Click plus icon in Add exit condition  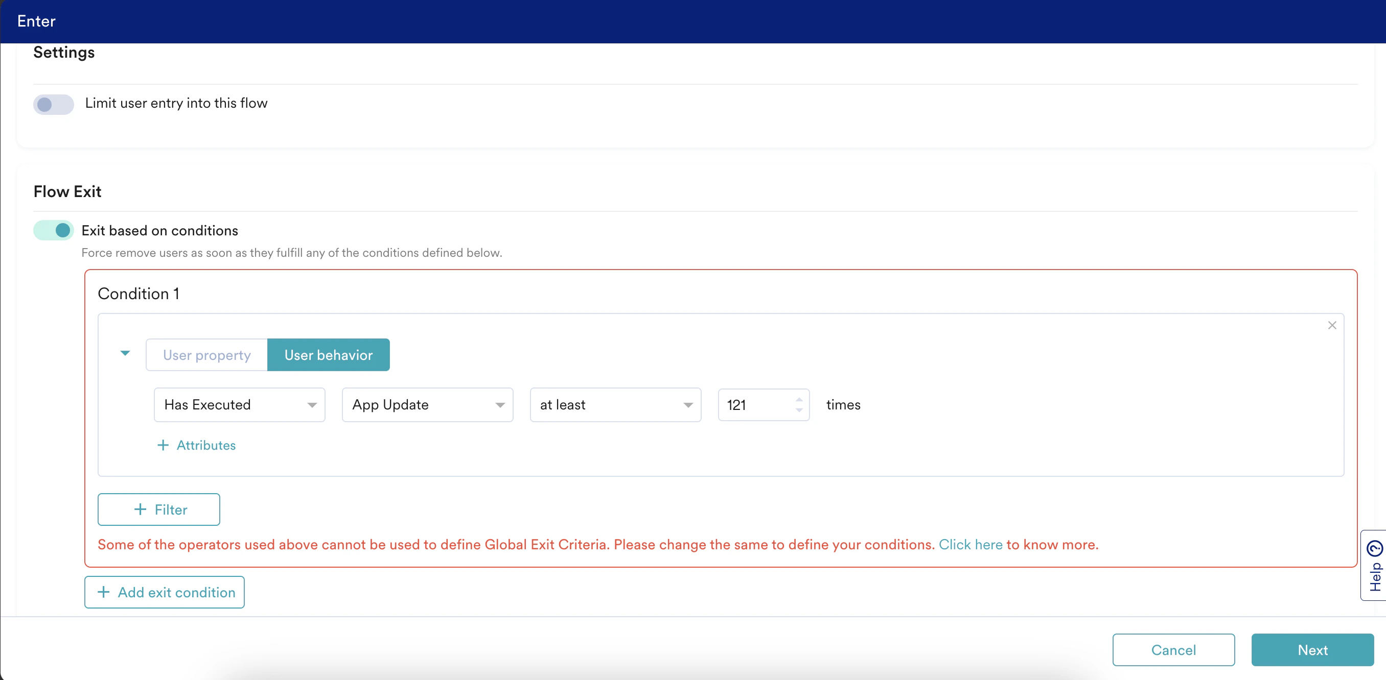coord(103,592)
